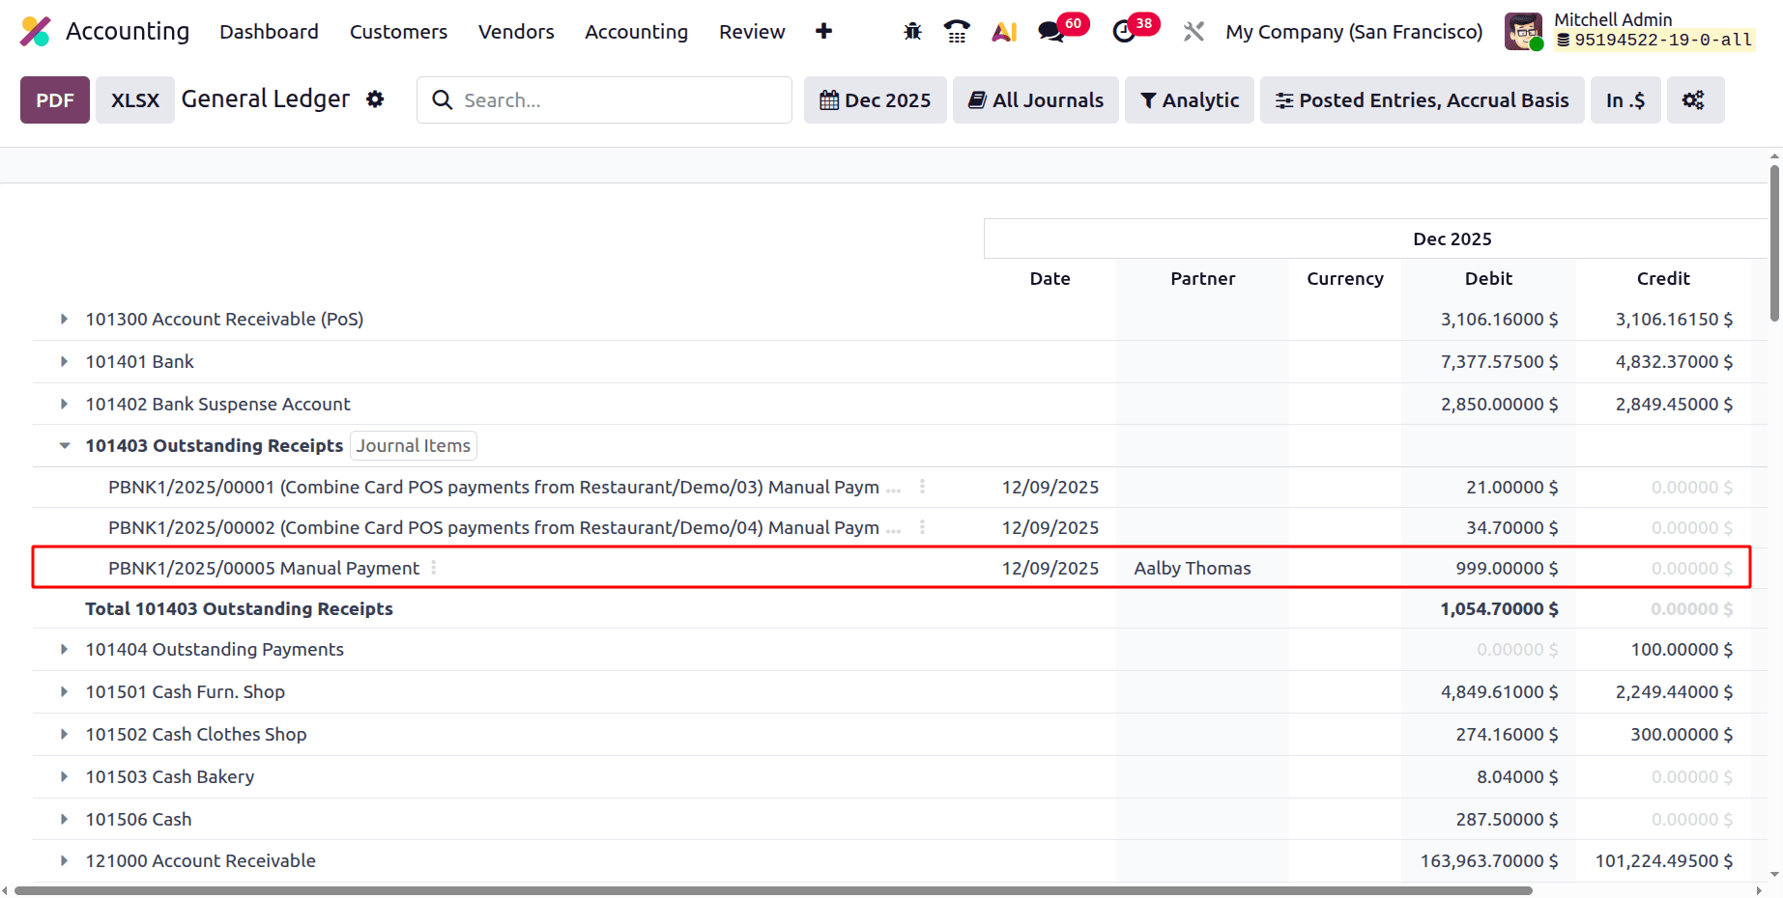Click the Partner column header
Viewport: 1783px width, 898px height.
(x=1202, y=278)
